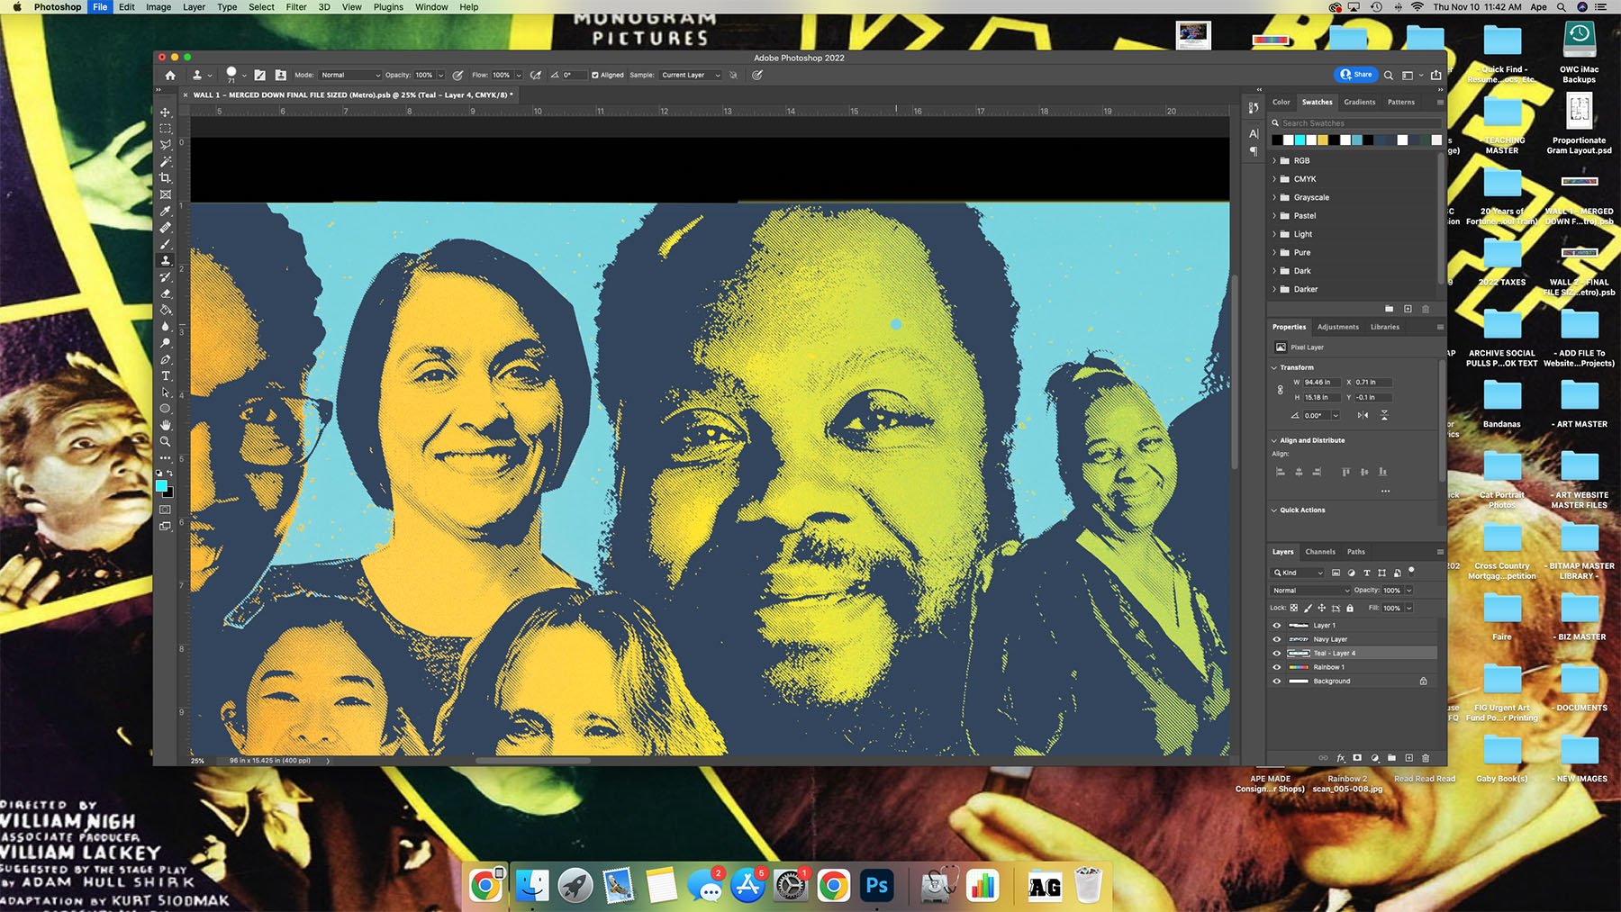Image resolution: width=1621 pixels, height=912 pixels.
Task: Toggle pressure for opacity in options bar
Action: tap(458, 76)
